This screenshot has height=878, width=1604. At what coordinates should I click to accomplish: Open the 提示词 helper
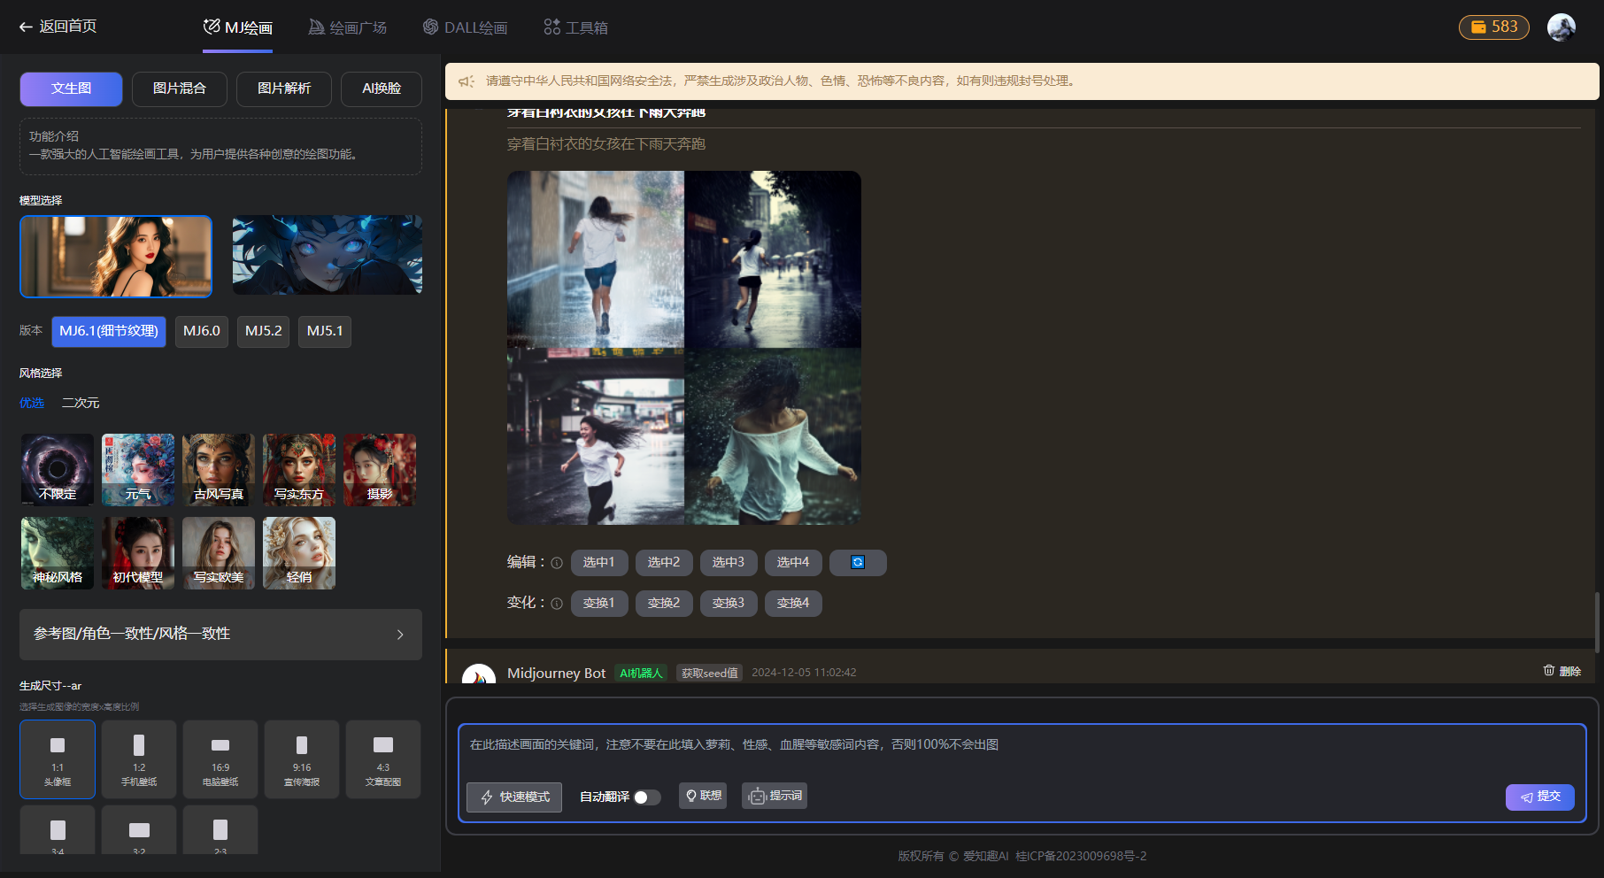click(775, 796)
